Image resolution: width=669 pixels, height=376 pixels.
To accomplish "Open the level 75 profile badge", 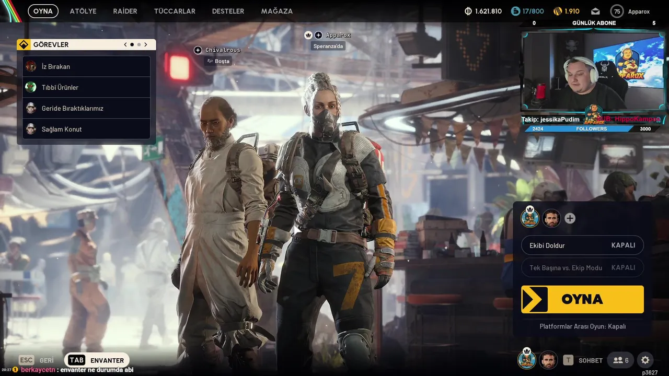I will pyautogui.click(x=617, y=11).
